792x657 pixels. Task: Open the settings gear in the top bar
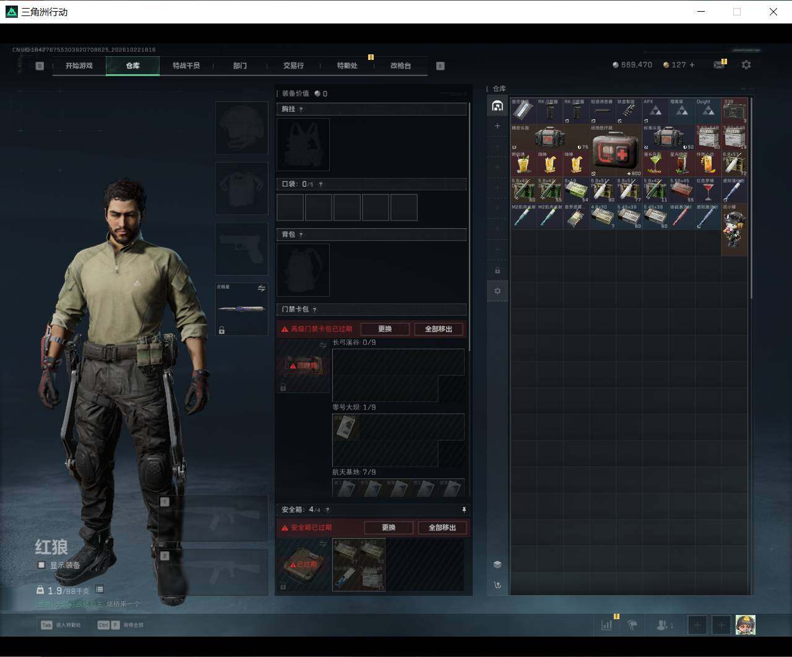[x=746, y=64]
